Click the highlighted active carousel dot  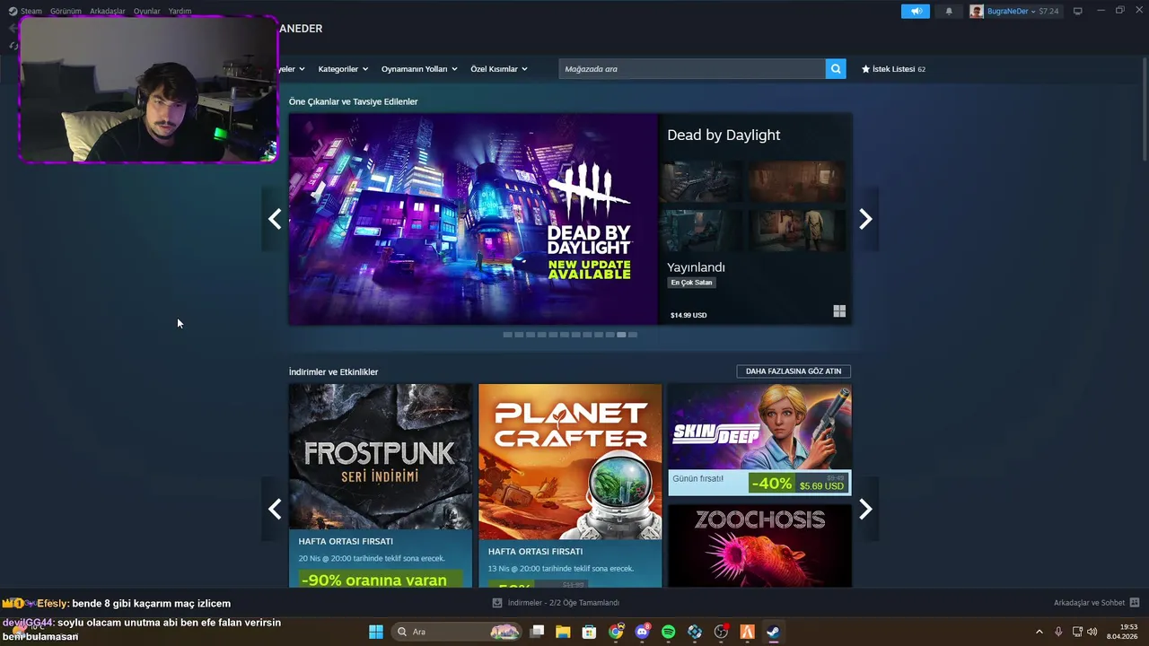[x=621, y=335]
